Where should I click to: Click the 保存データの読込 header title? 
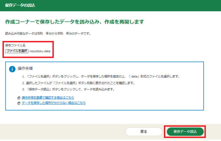tap(20, 5)
